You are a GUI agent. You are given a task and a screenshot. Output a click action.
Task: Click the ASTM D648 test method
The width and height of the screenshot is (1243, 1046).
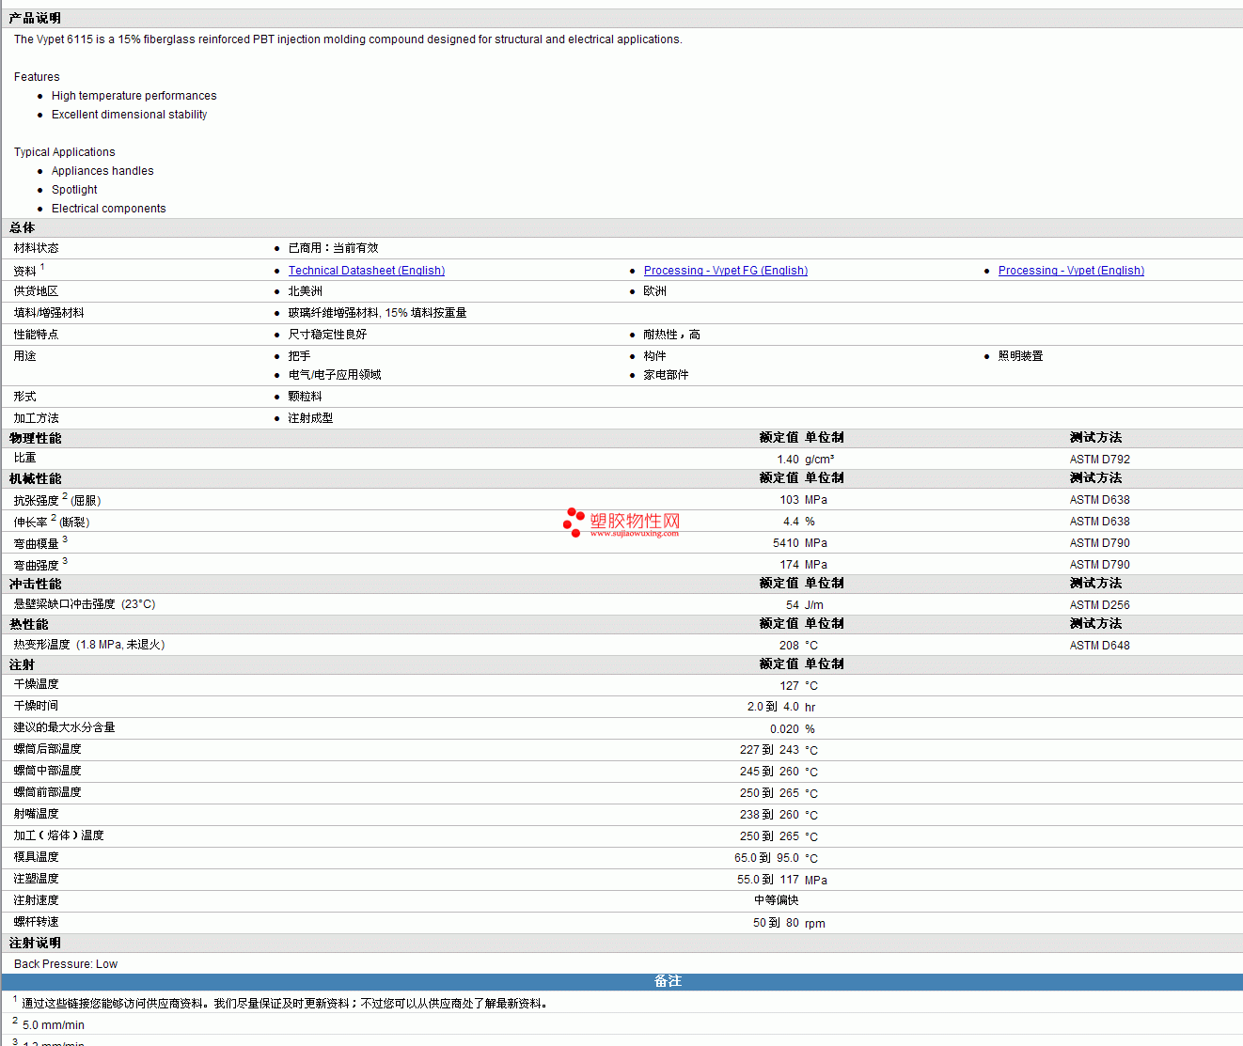[x=1100, y=646]
